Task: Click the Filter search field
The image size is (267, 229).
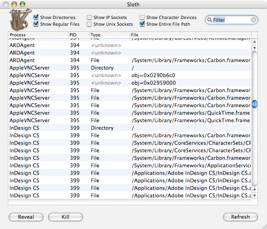Action: coord(231,20)
